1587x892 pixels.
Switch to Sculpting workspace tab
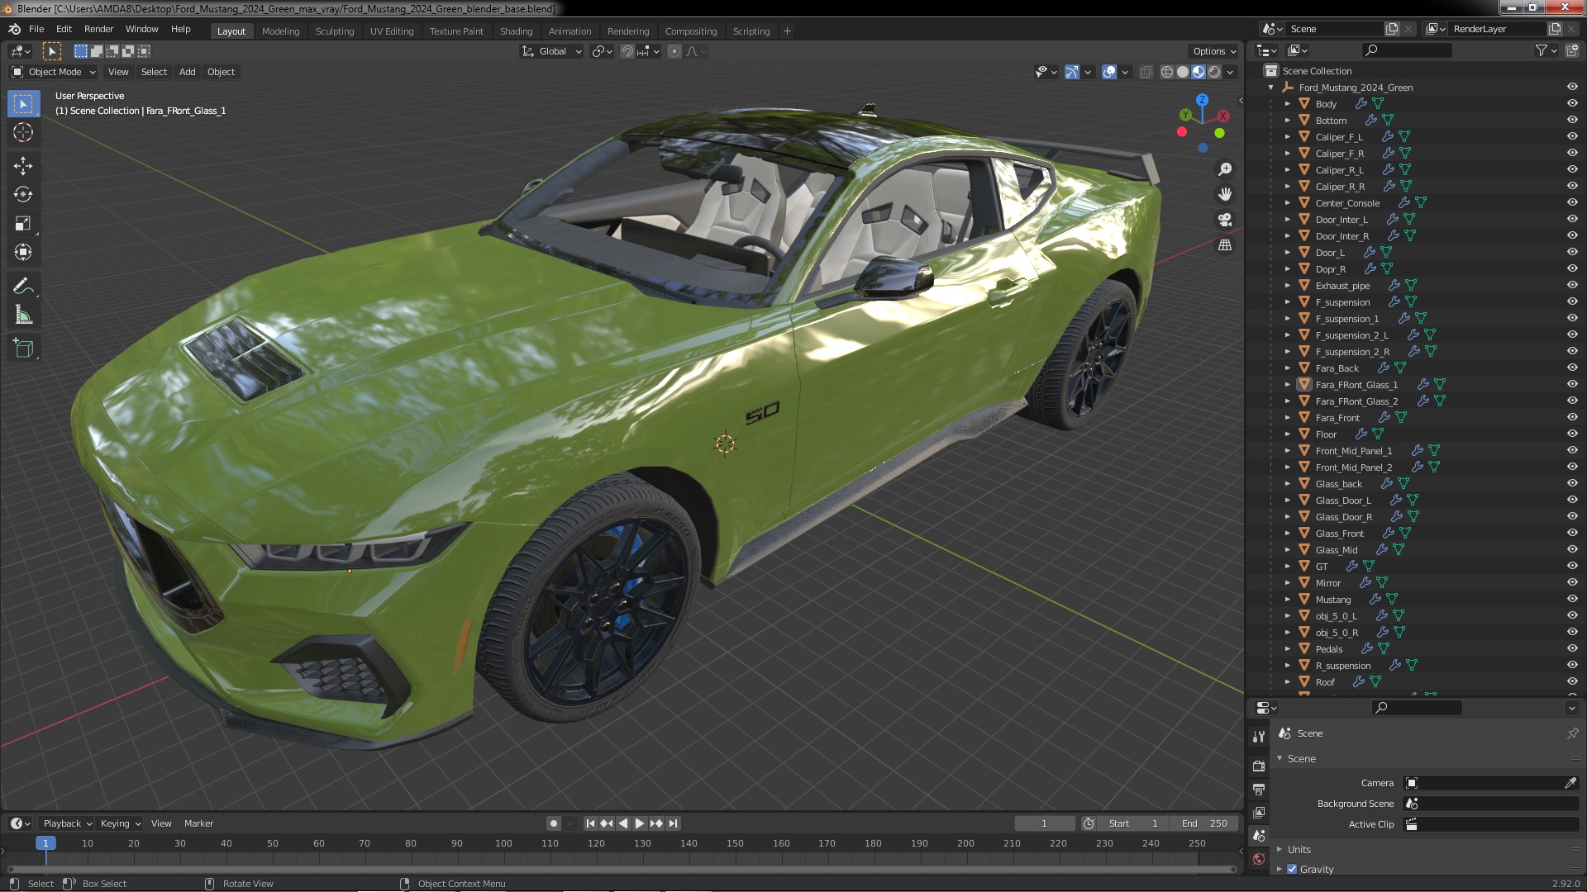tap(334, 31)
